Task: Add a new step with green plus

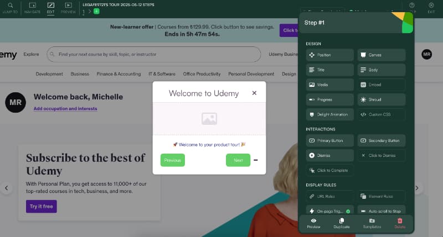Action: pyautogui.click(x=96, y=11)
